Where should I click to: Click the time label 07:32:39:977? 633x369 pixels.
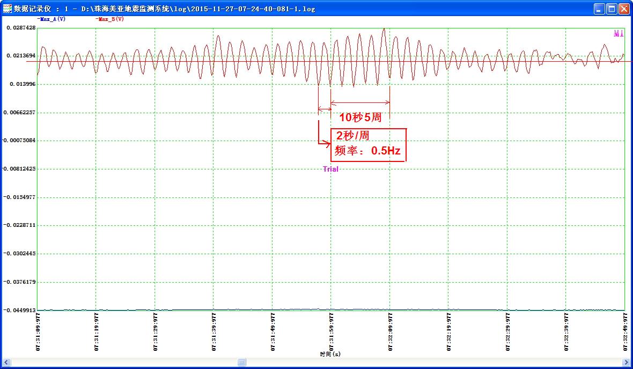pyautogui.click(x=566, y=331)
